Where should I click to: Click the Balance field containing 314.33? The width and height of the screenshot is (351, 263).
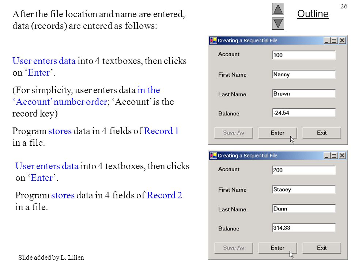pos(304,228)
